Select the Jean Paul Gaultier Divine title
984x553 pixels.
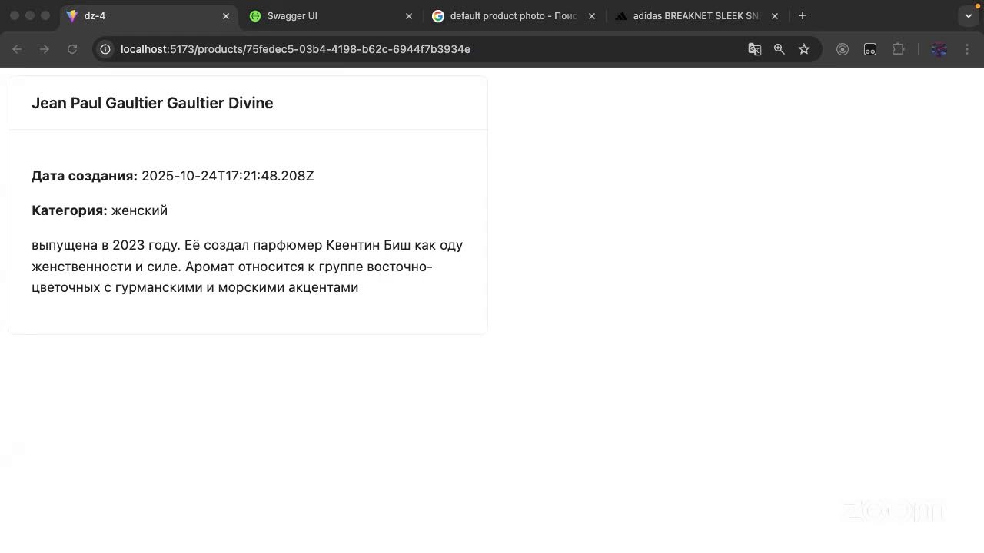152,103
